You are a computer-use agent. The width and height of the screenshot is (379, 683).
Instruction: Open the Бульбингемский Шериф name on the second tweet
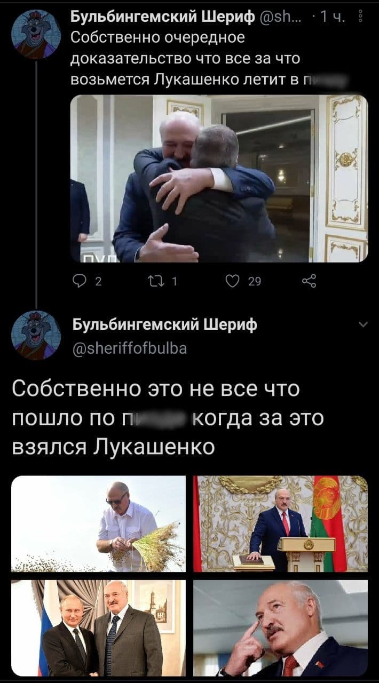click(164, 325)
